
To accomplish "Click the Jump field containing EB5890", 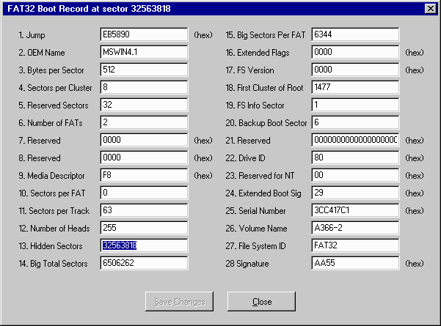I will (144, 34).
